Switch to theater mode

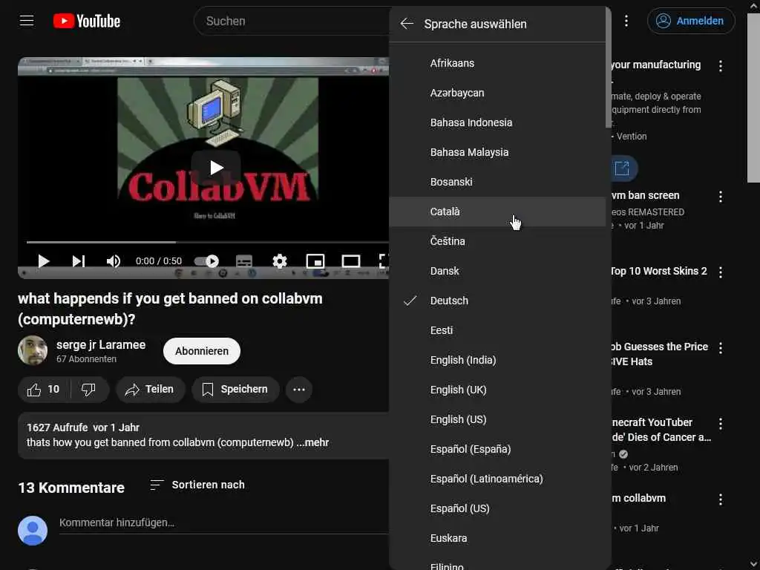pos(351,261)
